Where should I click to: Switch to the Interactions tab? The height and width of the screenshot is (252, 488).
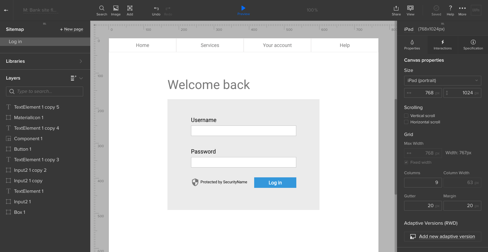point(443,45)
